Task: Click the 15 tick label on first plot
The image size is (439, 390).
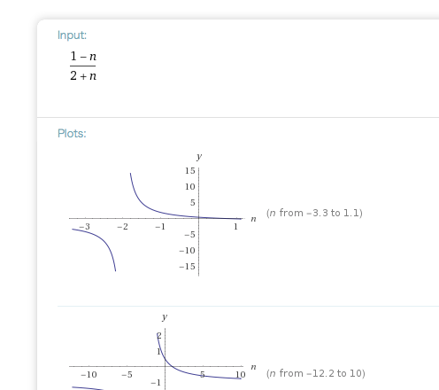Action: [x=190, y=171]
